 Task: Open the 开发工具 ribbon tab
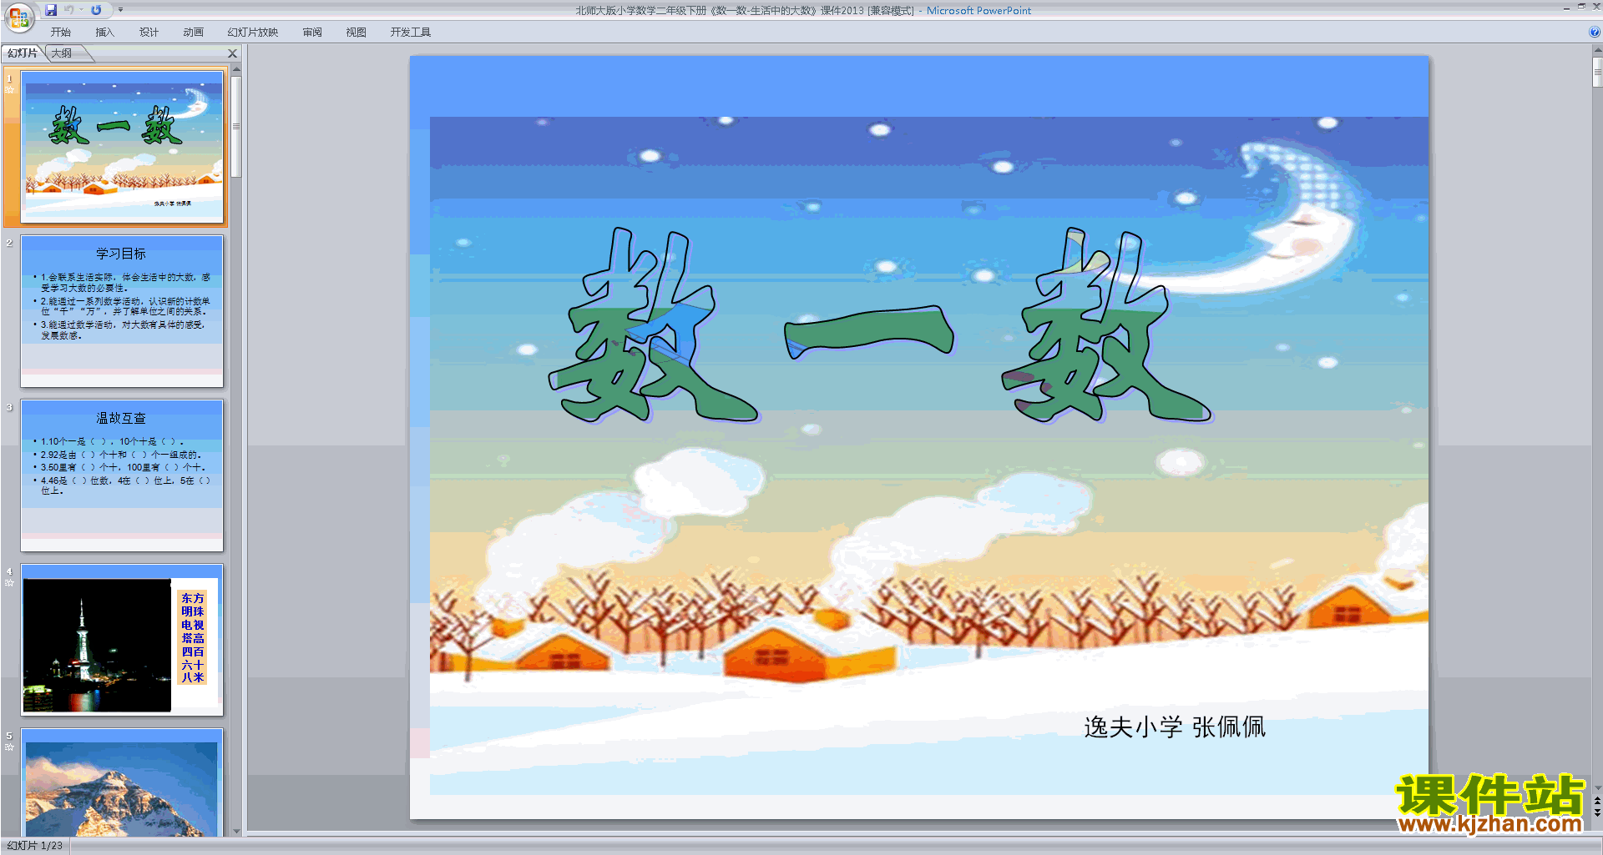pos(411,32)
